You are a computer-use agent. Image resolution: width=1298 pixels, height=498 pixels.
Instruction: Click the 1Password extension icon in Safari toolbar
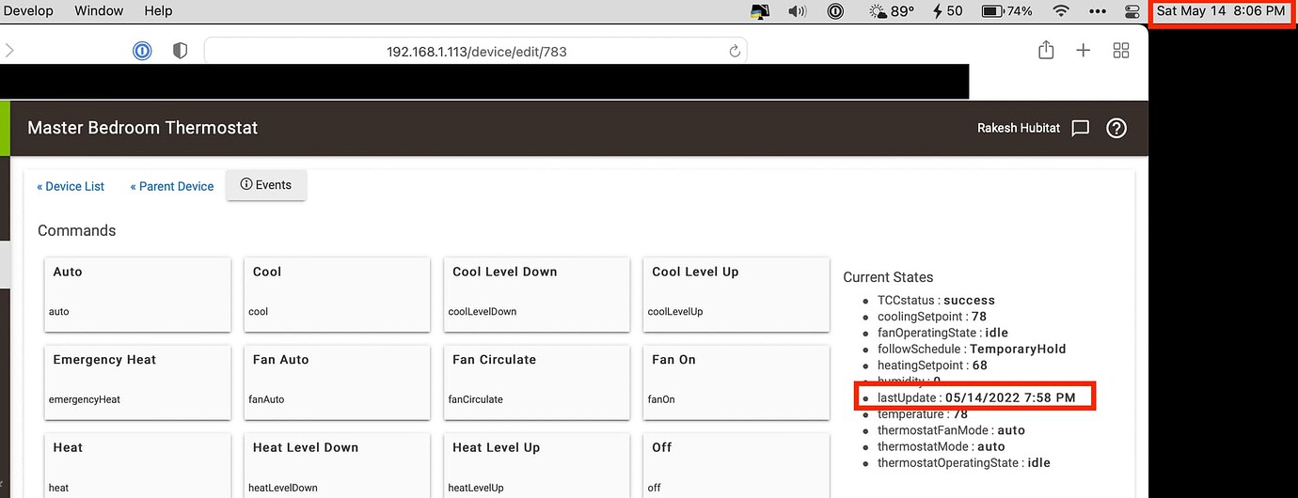[x=142, y=51]
